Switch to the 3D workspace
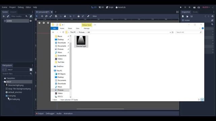216x121 pixels. [x=101, y=7]
